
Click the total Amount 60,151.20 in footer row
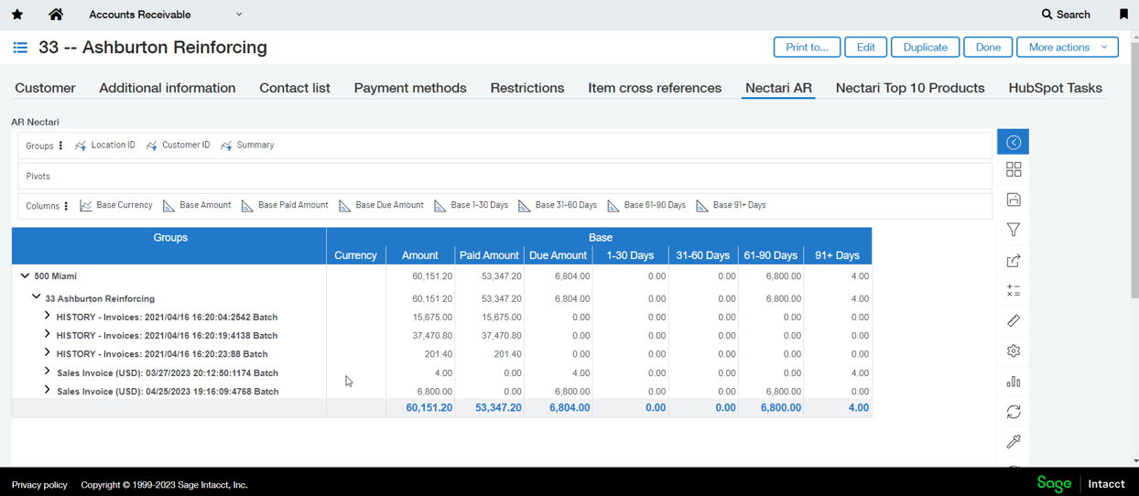[428, 408]
